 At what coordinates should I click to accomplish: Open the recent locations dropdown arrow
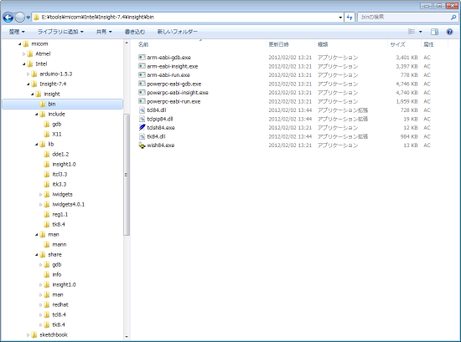[28, 18]
